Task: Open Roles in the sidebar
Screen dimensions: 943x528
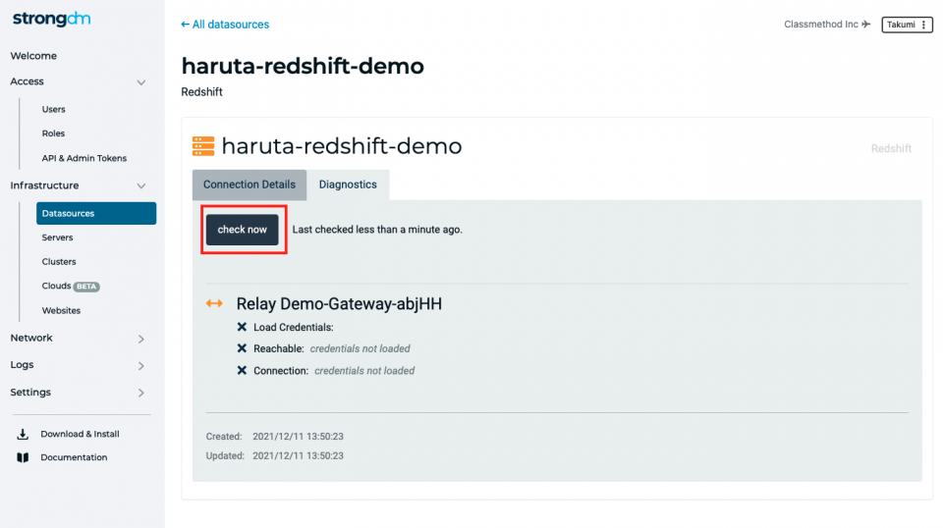Action: pos(53,133)
